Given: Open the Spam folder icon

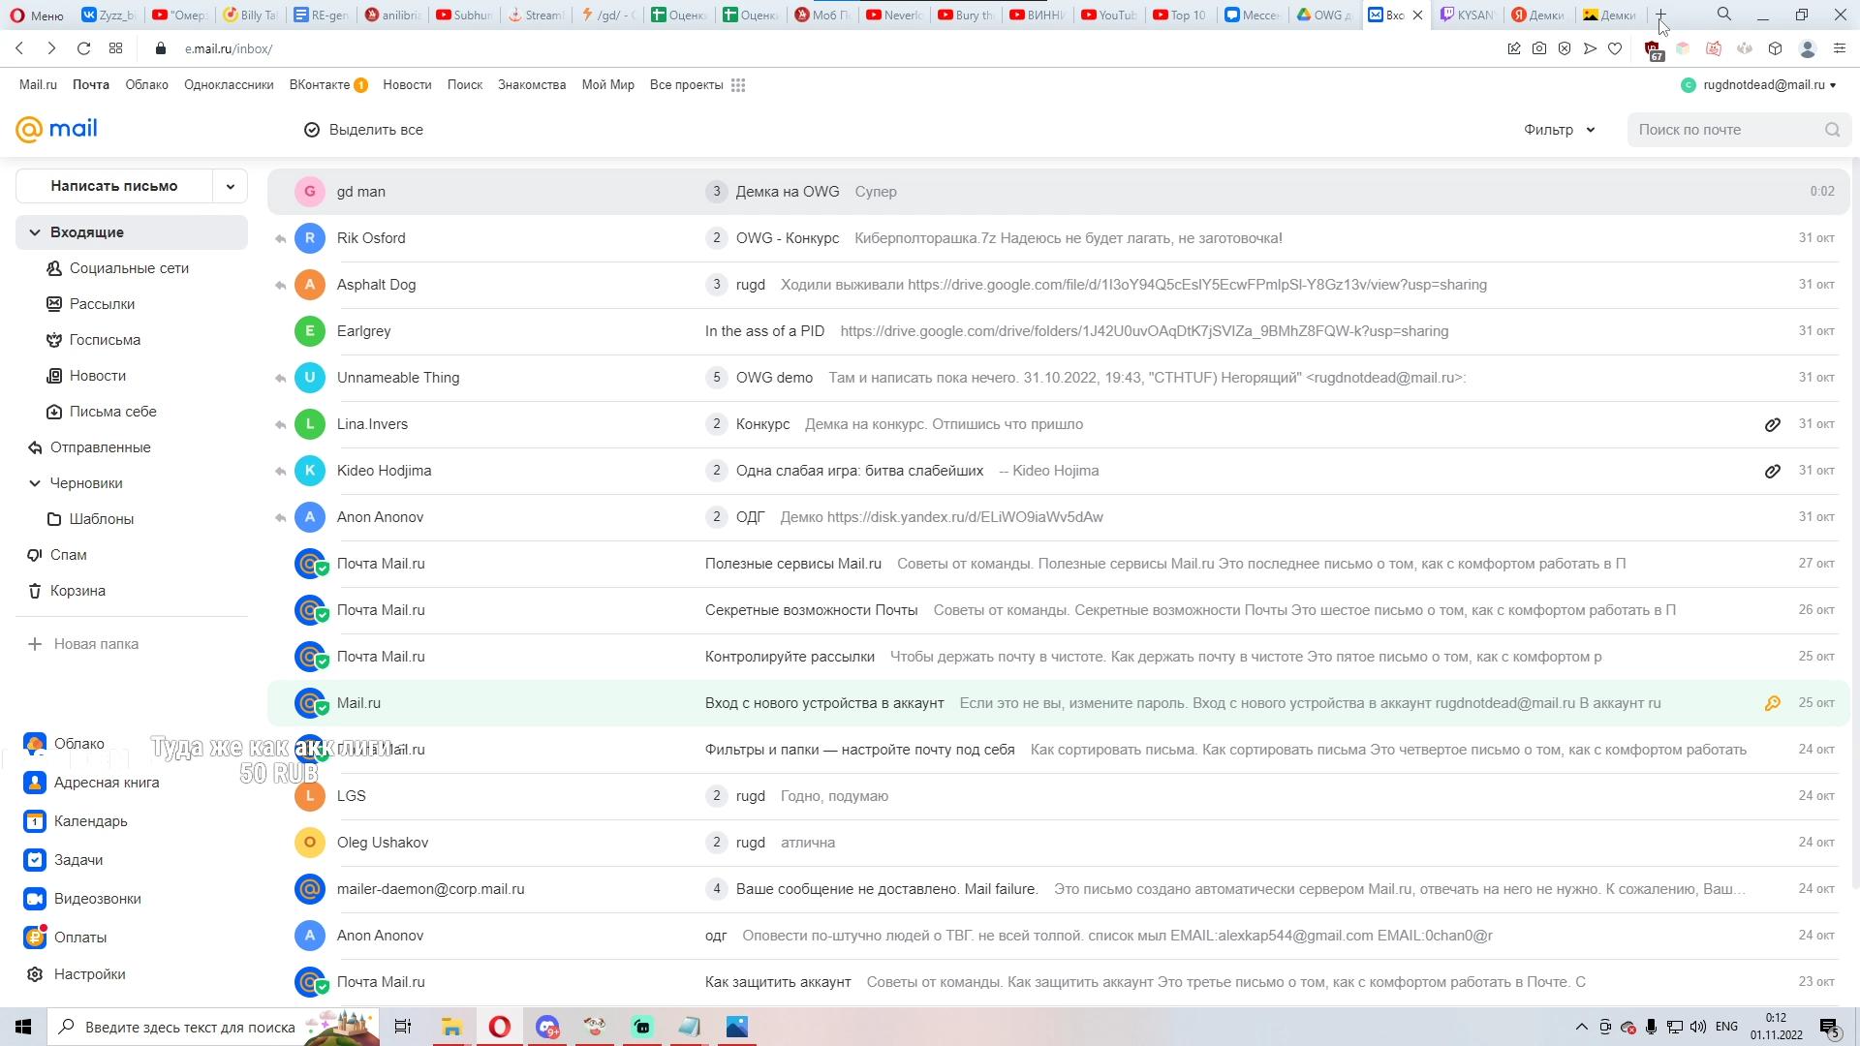Looking at the screenshot, I should point(35,555).
